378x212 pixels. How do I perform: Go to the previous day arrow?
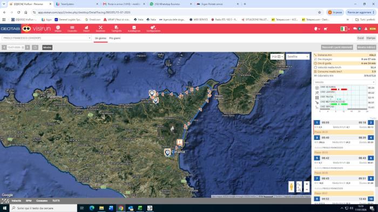pos(4,47)
